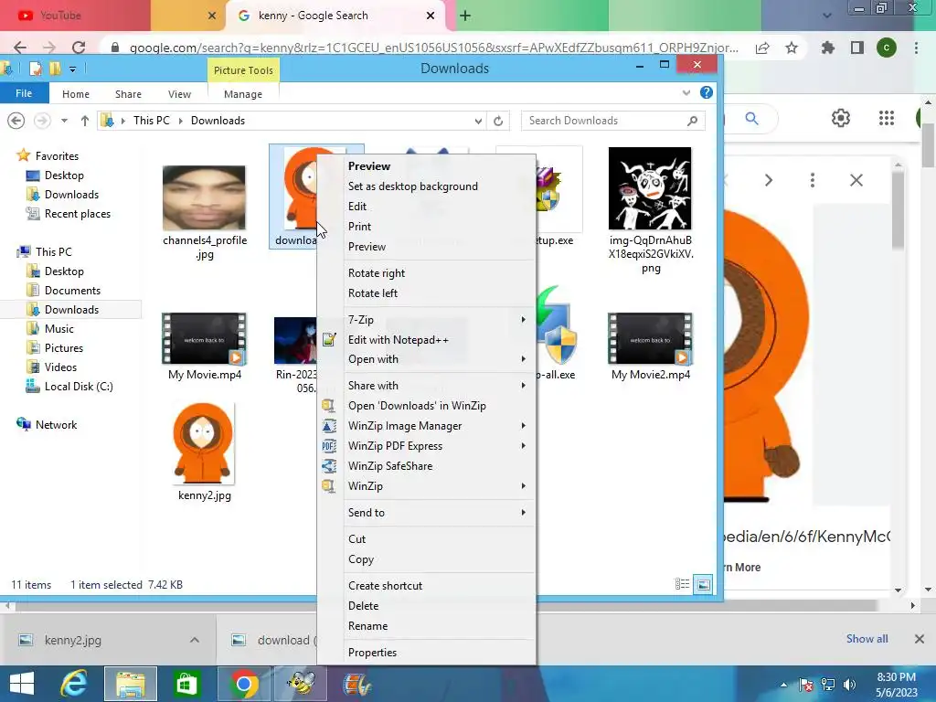
Task: Open the address bar history dropdown
Action: 478,122
